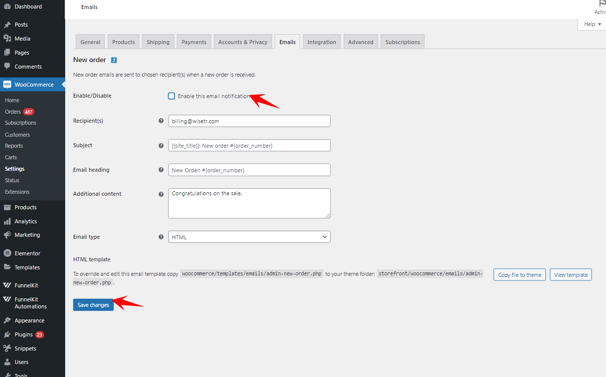Switch to the Subscriptions settings tab
Image resolution: width=606 pixels, height=377 pixels.
pyautogui.click(x=402, y=42)
